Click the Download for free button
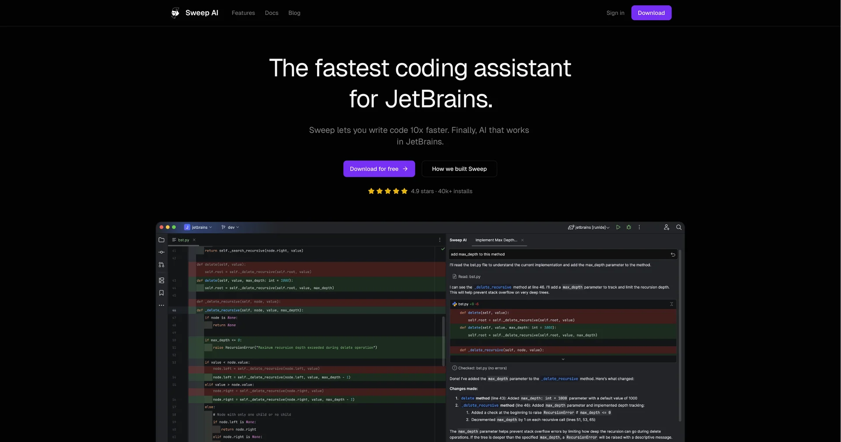Screen dimensions: 841x442 click(379, 169)
